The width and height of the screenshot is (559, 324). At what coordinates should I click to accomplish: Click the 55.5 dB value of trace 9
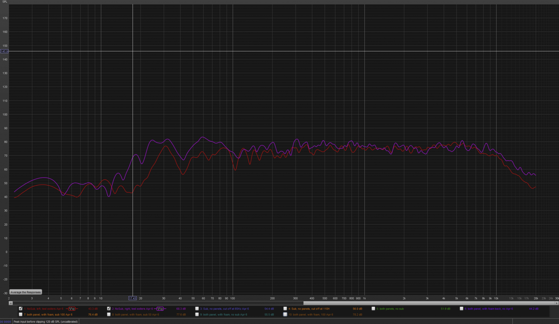[269, 315]
